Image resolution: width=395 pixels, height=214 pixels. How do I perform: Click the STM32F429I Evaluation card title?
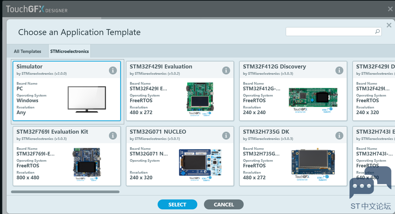161,66
